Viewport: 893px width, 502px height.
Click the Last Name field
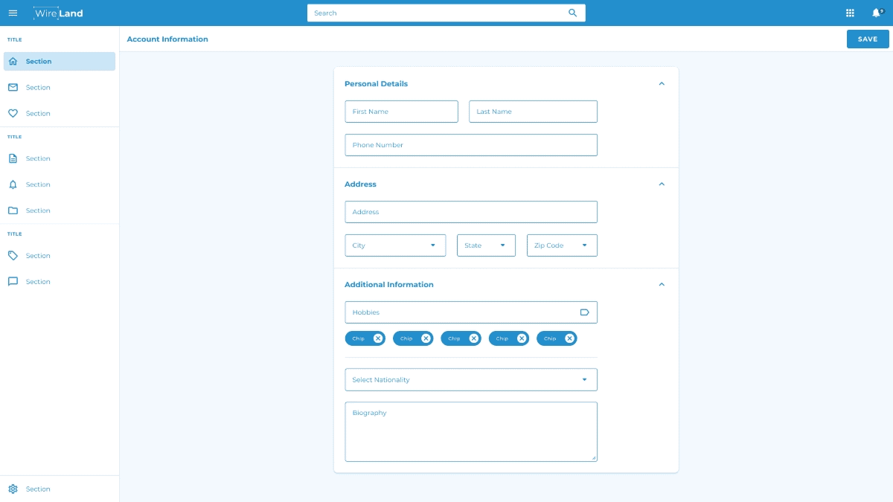click(x=533, y=112)
